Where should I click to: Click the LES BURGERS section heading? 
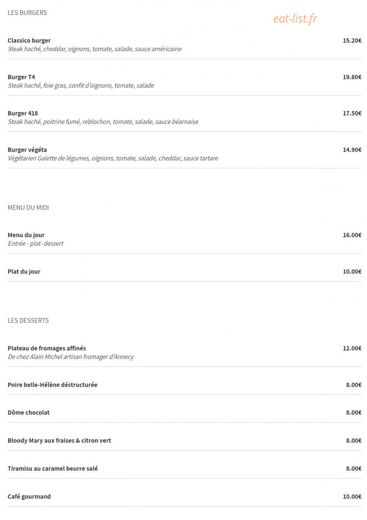pos(27,13)
